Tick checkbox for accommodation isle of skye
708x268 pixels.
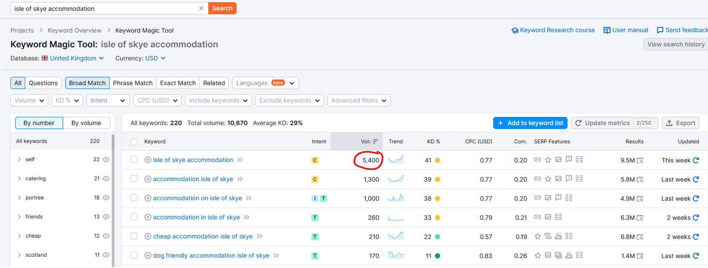coord(134,179)
